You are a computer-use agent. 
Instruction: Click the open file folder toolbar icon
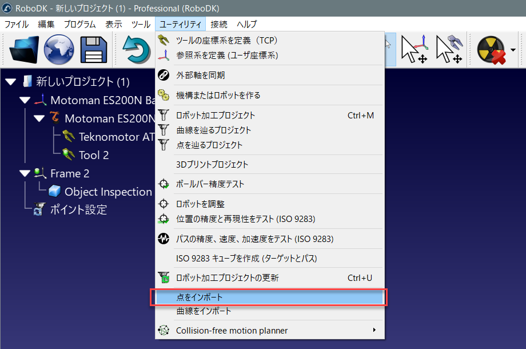tap(24, 50)
